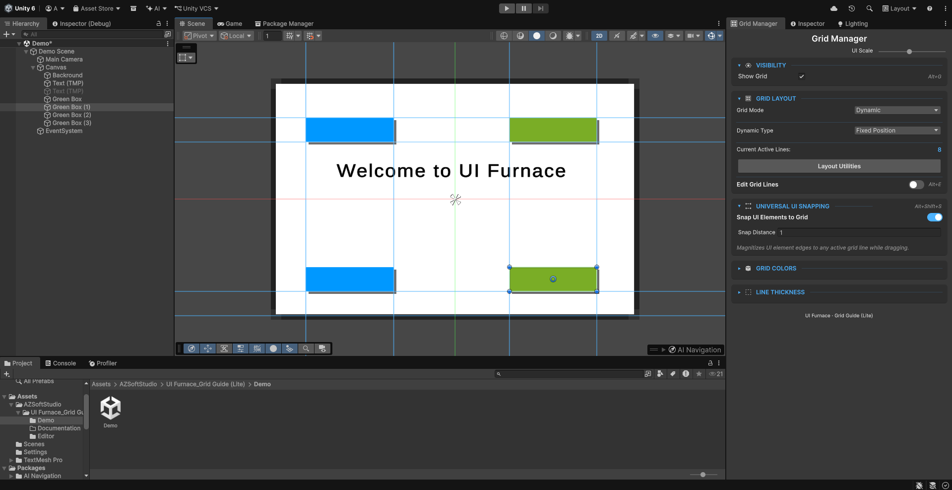
Task: Enable the Edit Grid Lines toggle
Action: tap(916, 185)
